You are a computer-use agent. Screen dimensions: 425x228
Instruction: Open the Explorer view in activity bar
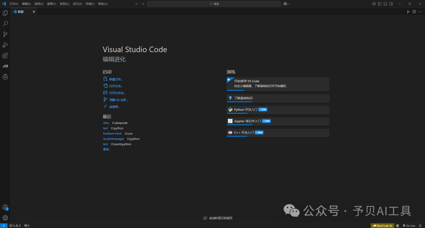click(5, 13)
